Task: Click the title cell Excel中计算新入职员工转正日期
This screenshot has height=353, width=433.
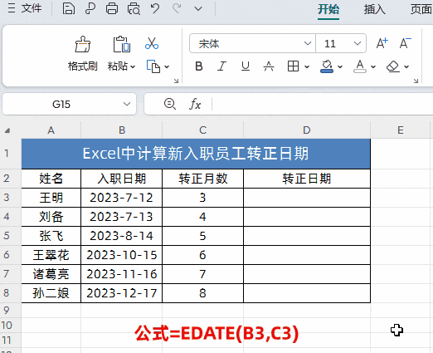Action: [196, 154]
